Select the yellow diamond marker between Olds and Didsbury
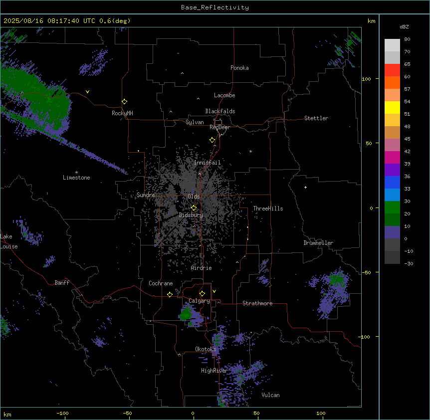Viewport: 430px width, 420px height. point(194,208)
